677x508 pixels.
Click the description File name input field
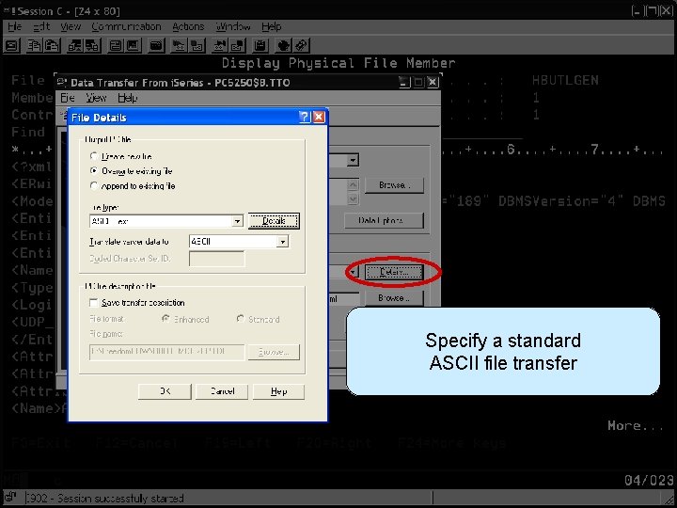[x=166, y=352]
